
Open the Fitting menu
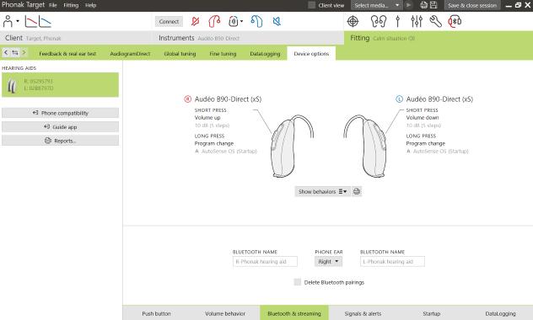click(71, 5)
